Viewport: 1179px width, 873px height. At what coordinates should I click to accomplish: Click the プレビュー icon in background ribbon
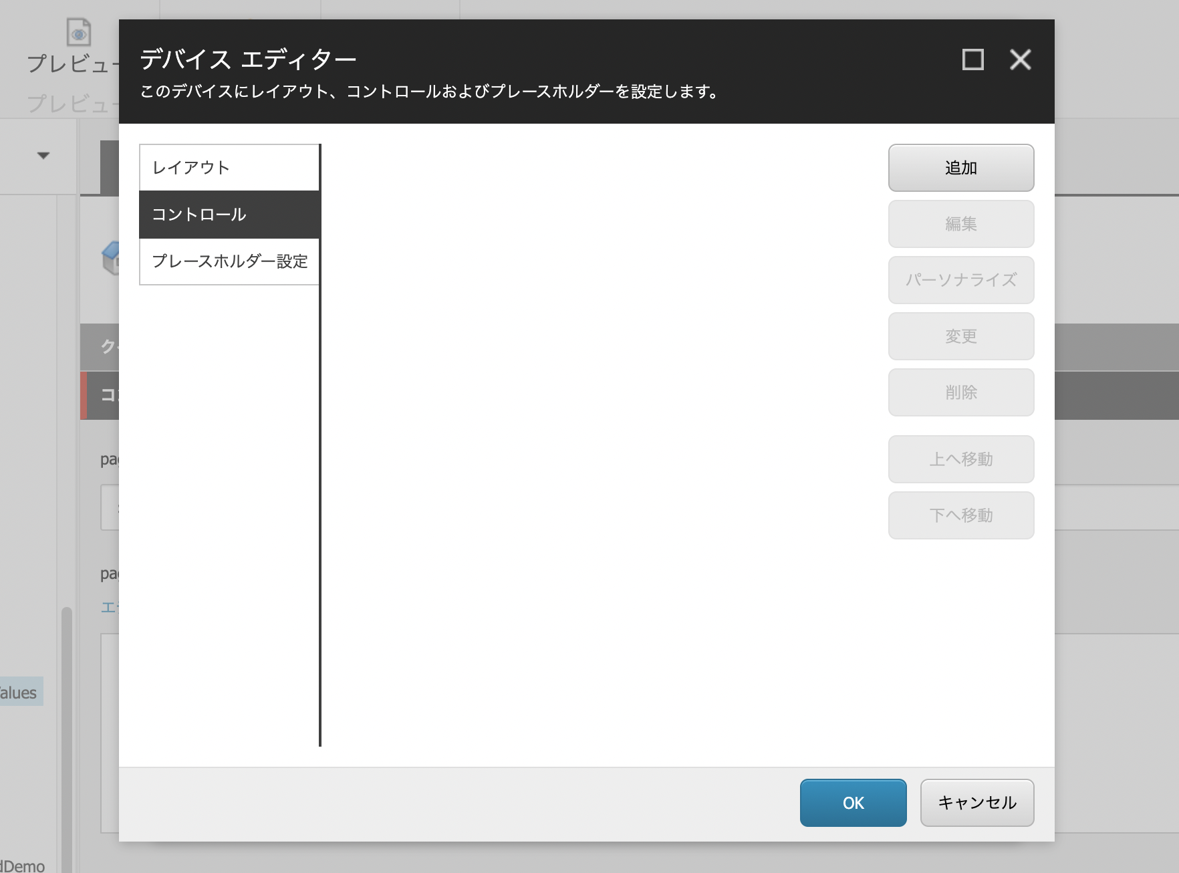[79, 32]
